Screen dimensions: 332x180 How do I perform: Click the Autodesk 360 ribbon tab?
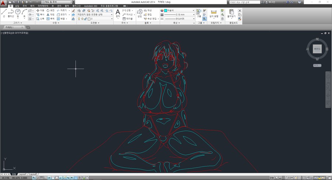pos(91,6)
